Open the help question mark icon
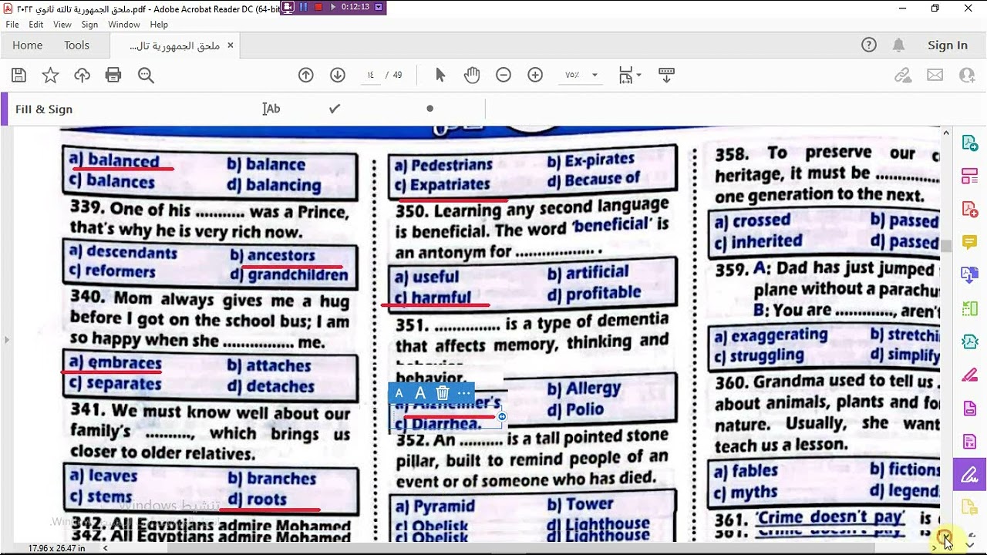The height and width of the screenshot is (555, 987). [869, 45]
